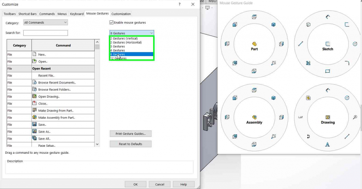
Task: Open the Category dropdown showing All Commands
Action: coord(45,23)
